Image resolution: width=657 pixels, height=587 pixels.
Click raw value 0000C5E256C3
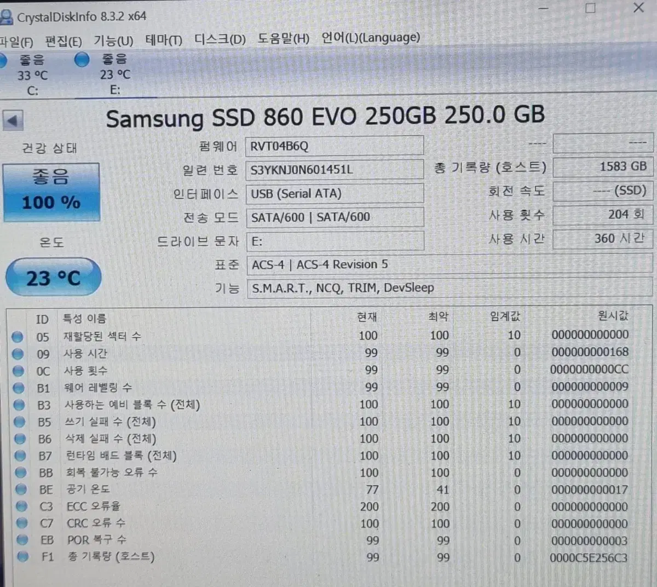point(589,558)
